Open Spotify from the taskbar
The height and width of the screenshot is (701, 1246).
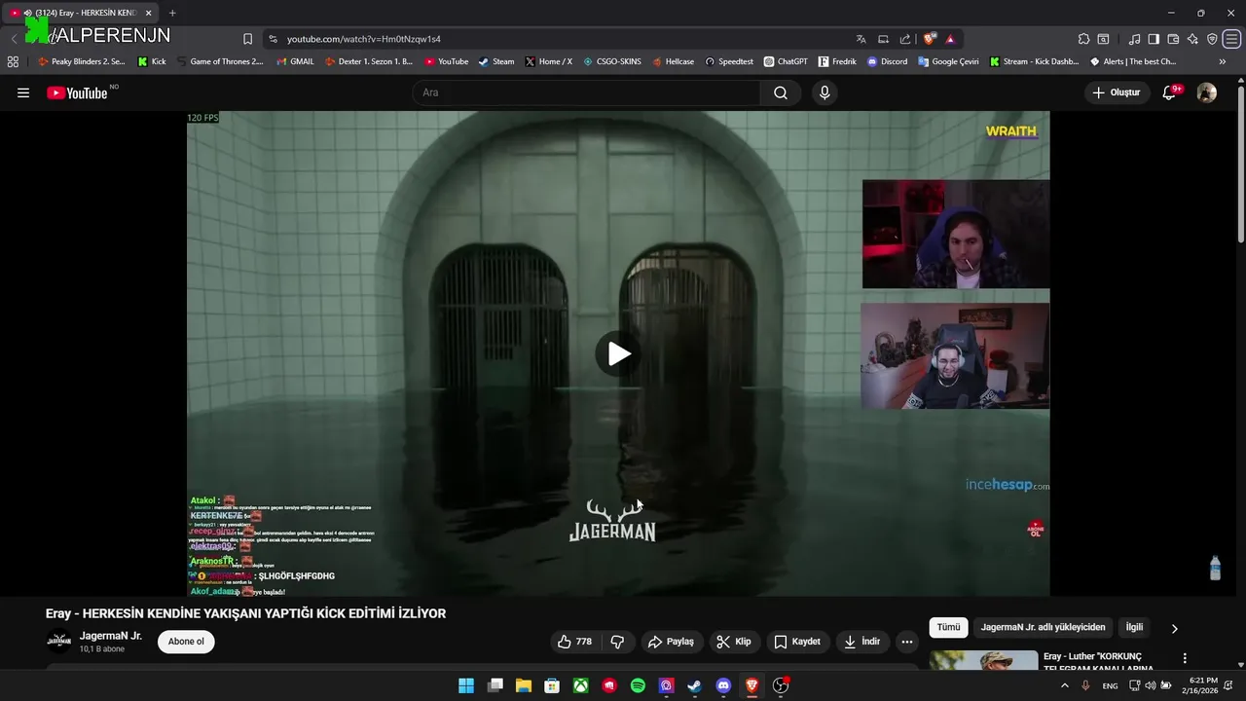pos(638,685)
